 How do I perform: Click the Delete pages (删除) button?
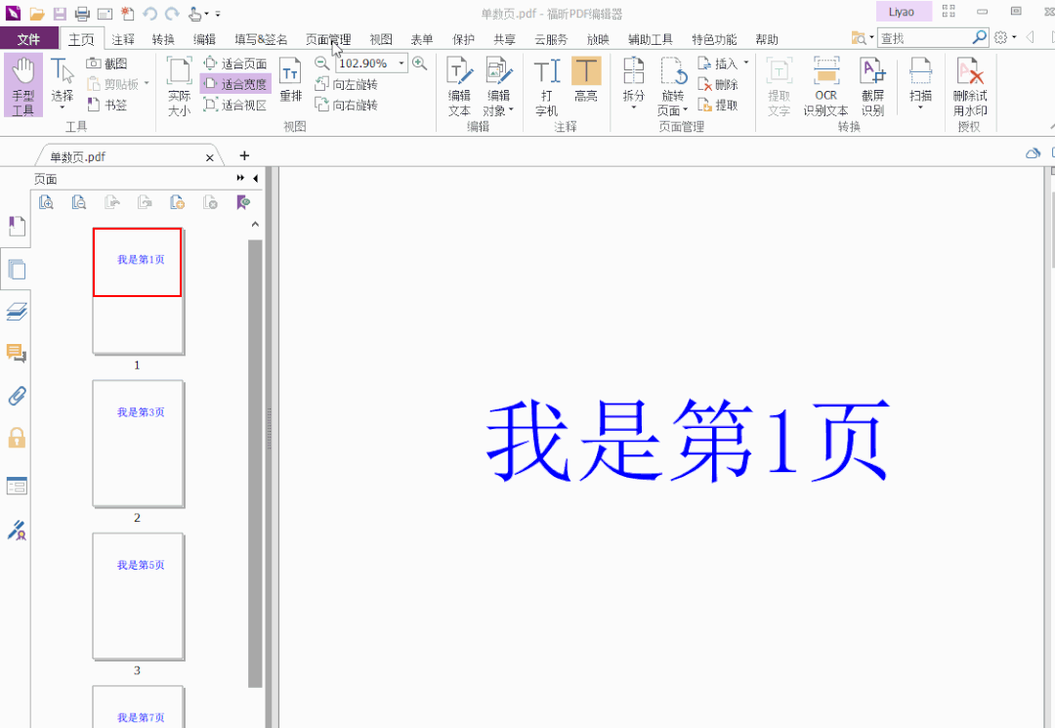(x=718, y=84)
